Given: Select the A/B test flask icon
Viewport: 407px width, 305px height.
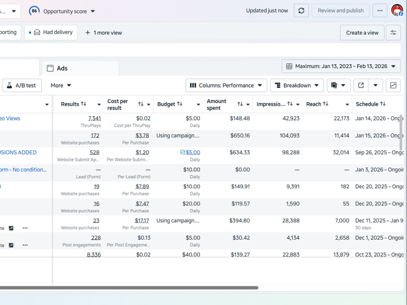Looking at the screenshot, I should click(9, 85).
